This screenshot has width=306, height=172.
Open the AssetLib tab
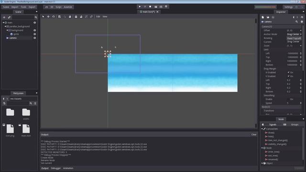pos(68,7)
